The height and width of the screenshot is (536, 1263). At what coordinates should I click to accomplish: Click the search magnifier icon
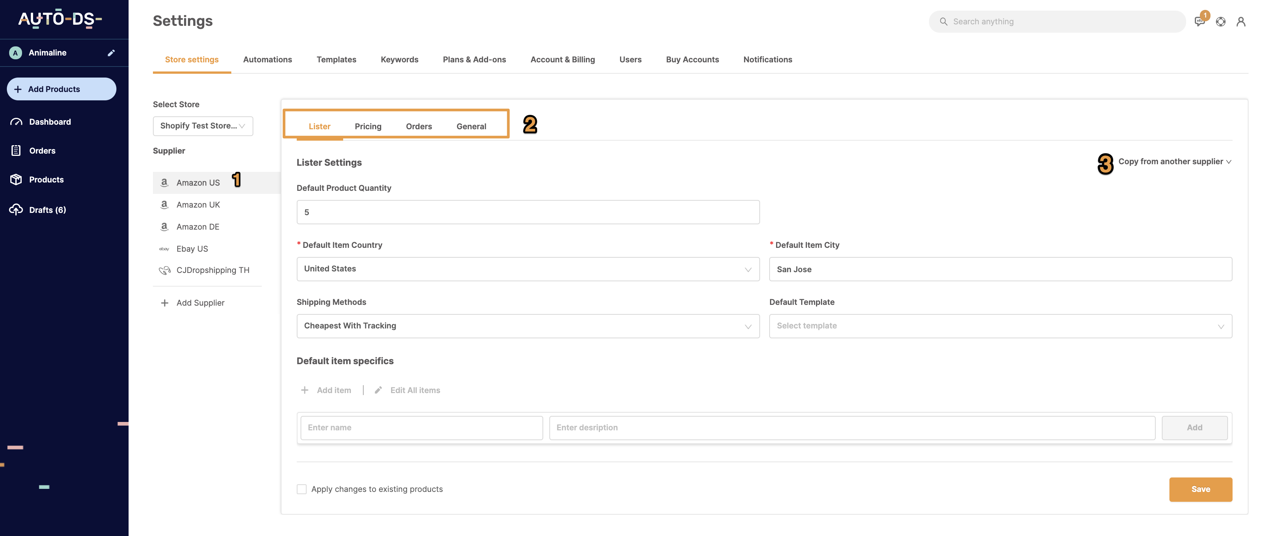coord(943,22)
